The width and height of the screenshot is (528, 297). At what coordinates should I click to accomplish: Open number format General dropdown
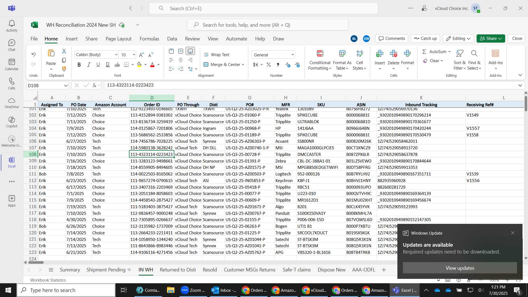293,55
